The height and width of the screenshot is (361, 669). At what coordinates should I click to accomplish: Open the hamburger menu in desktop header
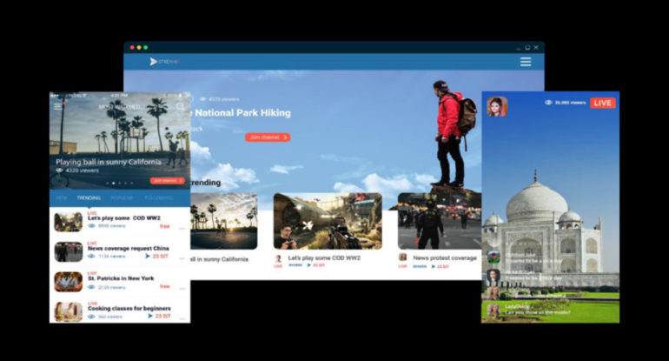coord(525,62)
